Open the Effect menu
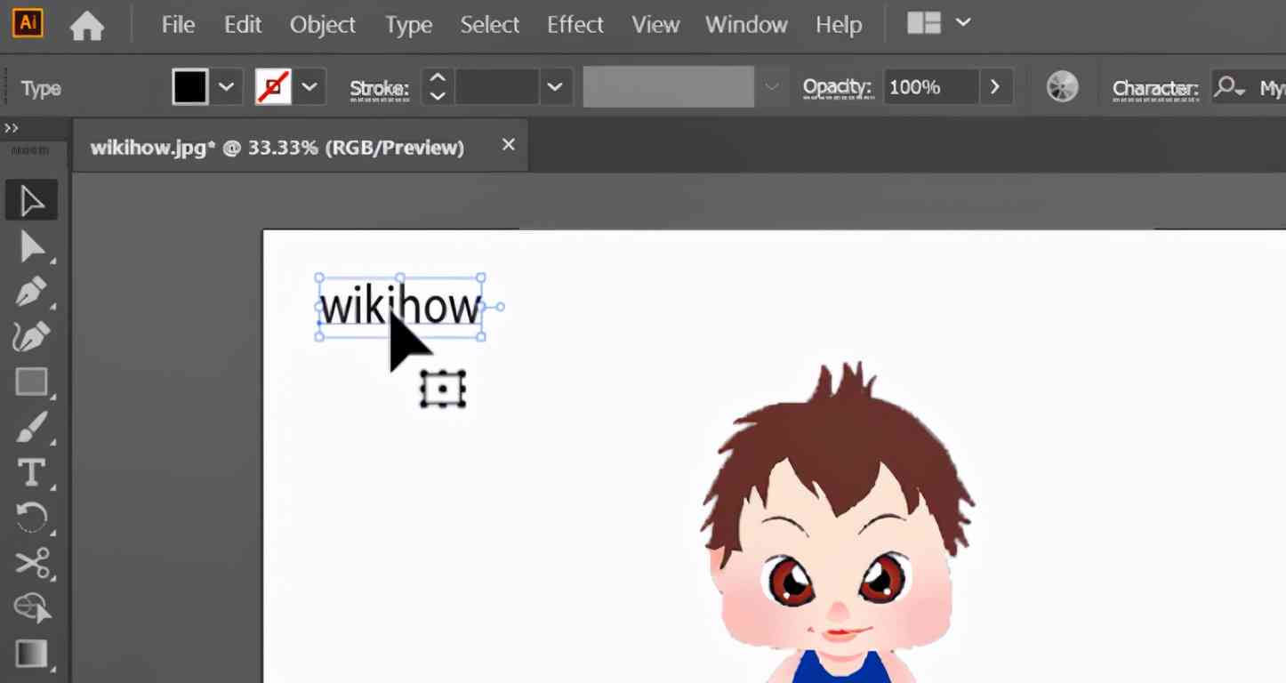 point(575,25)
